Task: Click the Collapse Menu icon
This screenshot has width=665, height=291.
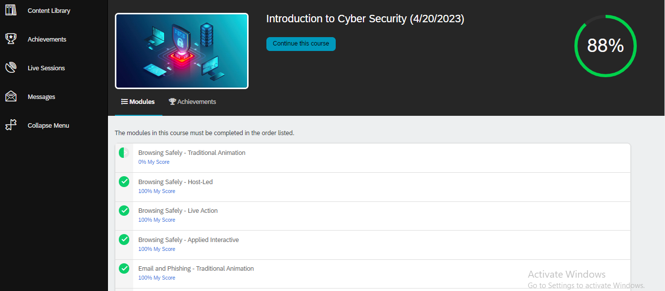Action: [x=11, y=125]
